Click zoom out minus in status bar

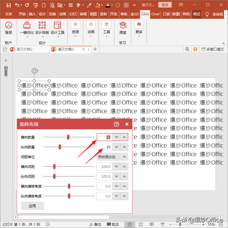coord(170,224)
